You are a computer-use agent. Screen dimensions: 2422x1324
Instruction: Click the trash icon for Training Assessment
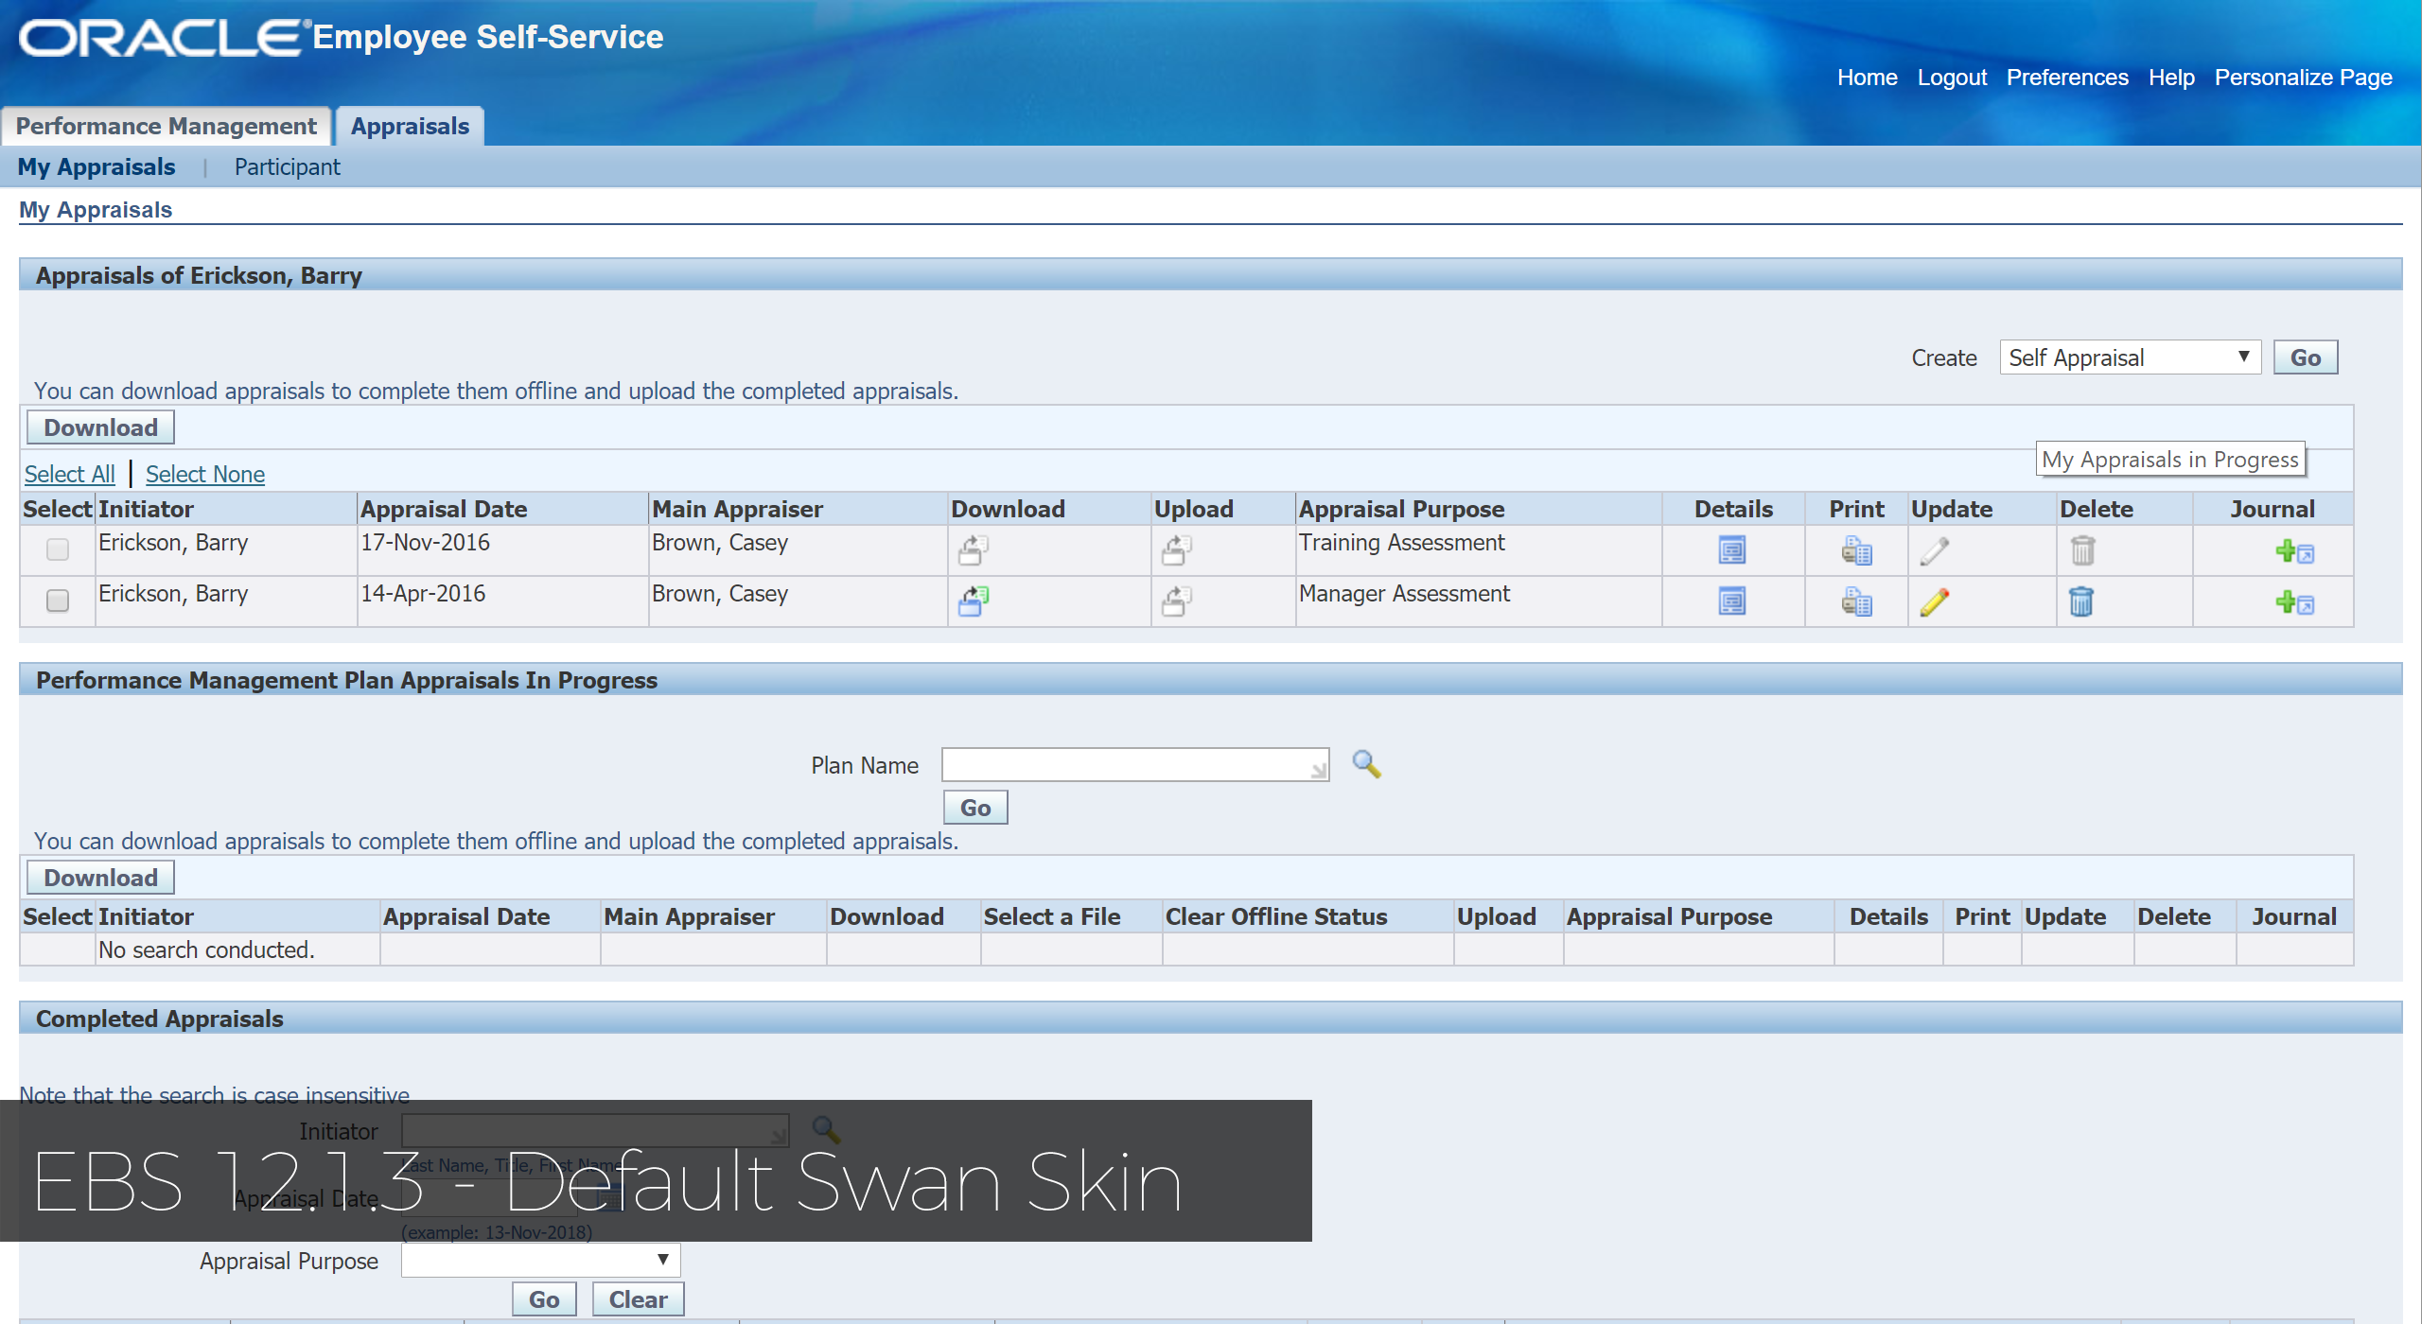click(x=2082, y=550)
